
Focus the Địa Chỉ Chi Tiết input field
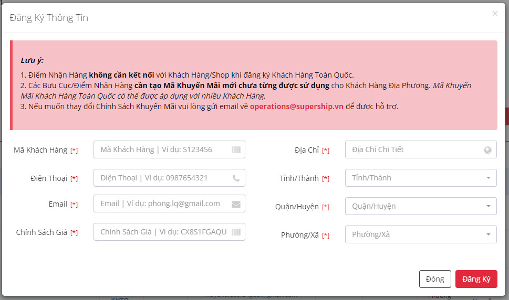(421, 149)
